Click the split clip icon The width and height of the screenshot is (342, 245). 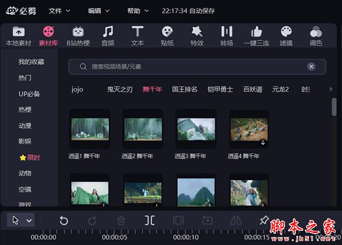coord(149,221)
